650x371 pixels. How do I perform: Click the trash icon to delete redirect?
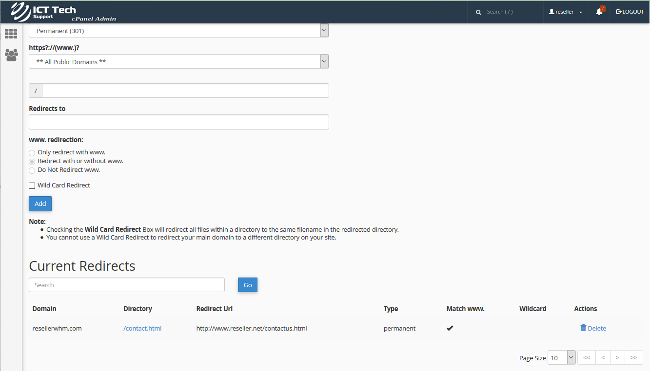tap(583, 328)
